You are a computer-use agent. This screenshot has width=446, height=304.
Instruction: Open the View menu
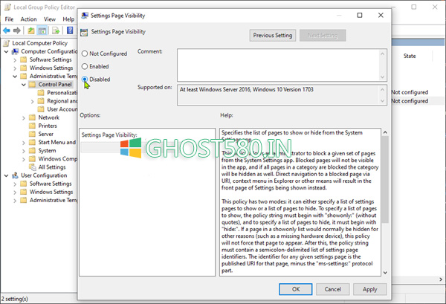(50, 19)
